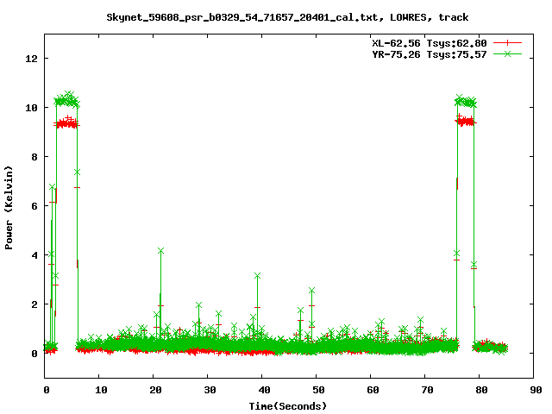Image resolution: width=552 pixels, height=414 pixels.
Task: Click x-axis tick label 90
Action: (536, 390)
